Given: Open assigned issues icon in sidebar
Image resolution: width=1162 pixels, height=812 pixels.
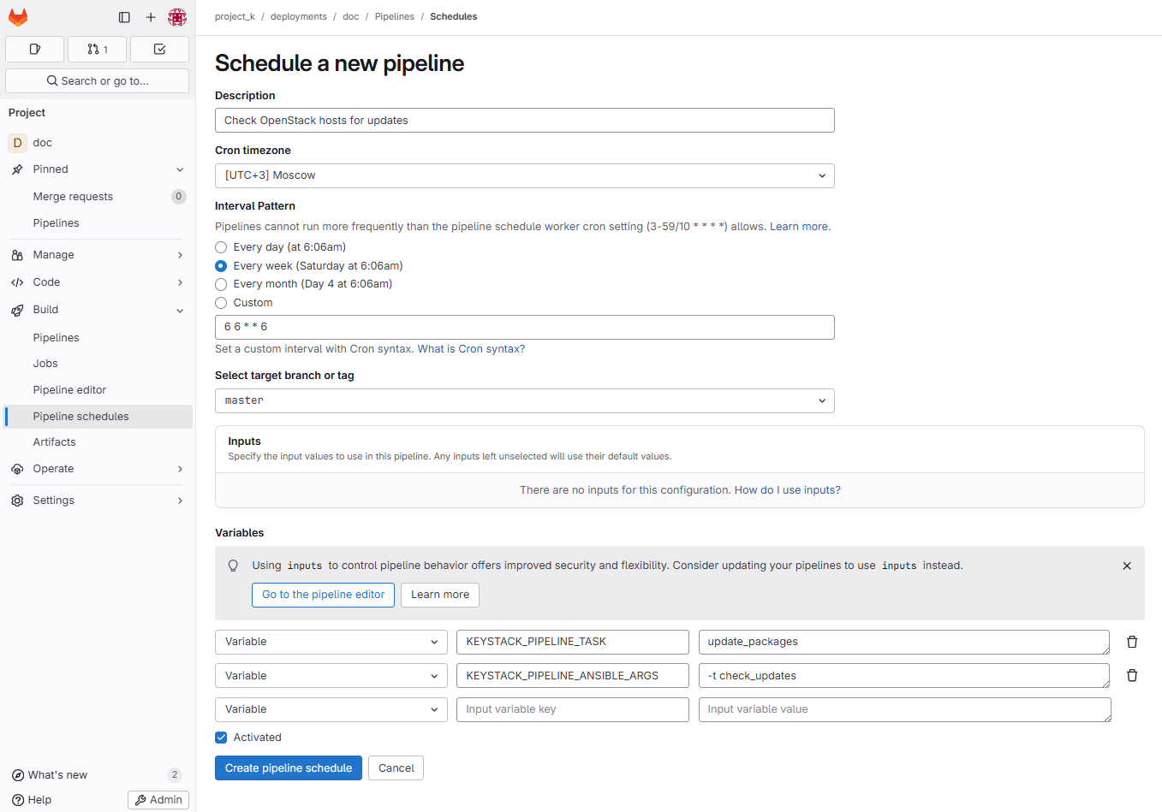Looking at the screenshot, I should [x=35, y=50].
